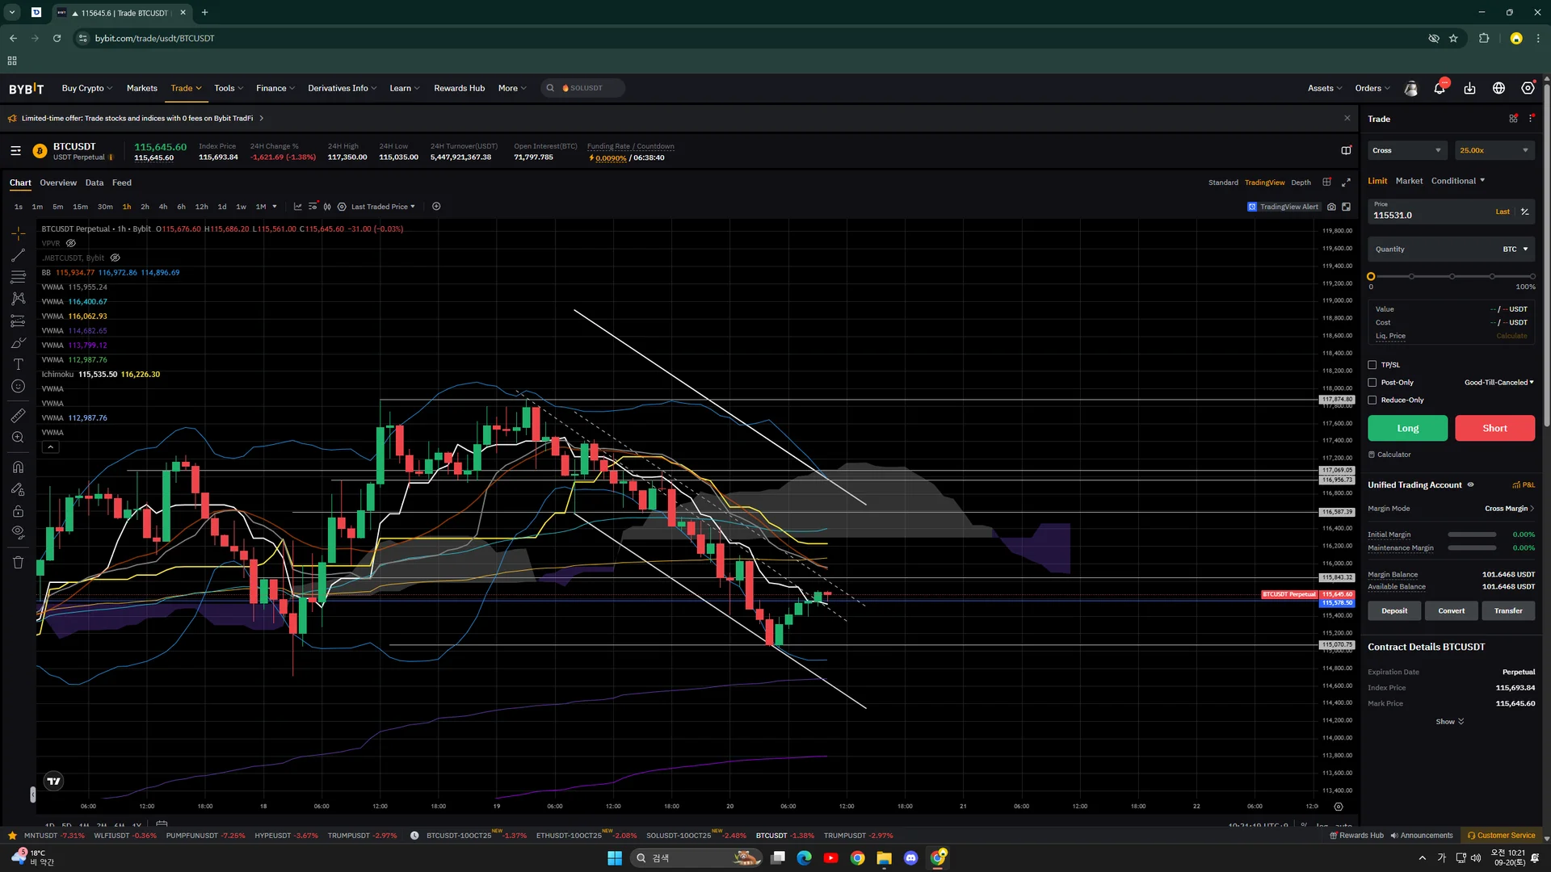
Task: Open the chart snapshot camera icon
Action: [1331, 207]
